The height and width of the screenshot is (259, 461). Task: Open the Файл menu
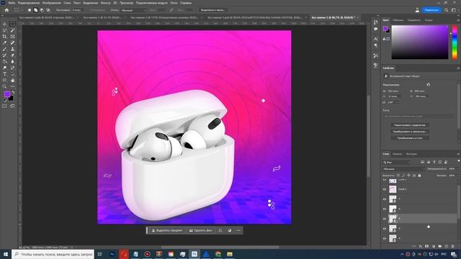[x=12, y=3]
